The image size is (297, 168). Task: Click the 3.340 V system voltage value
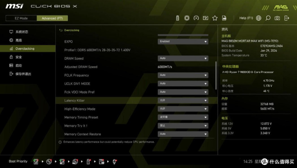point(265,133)
